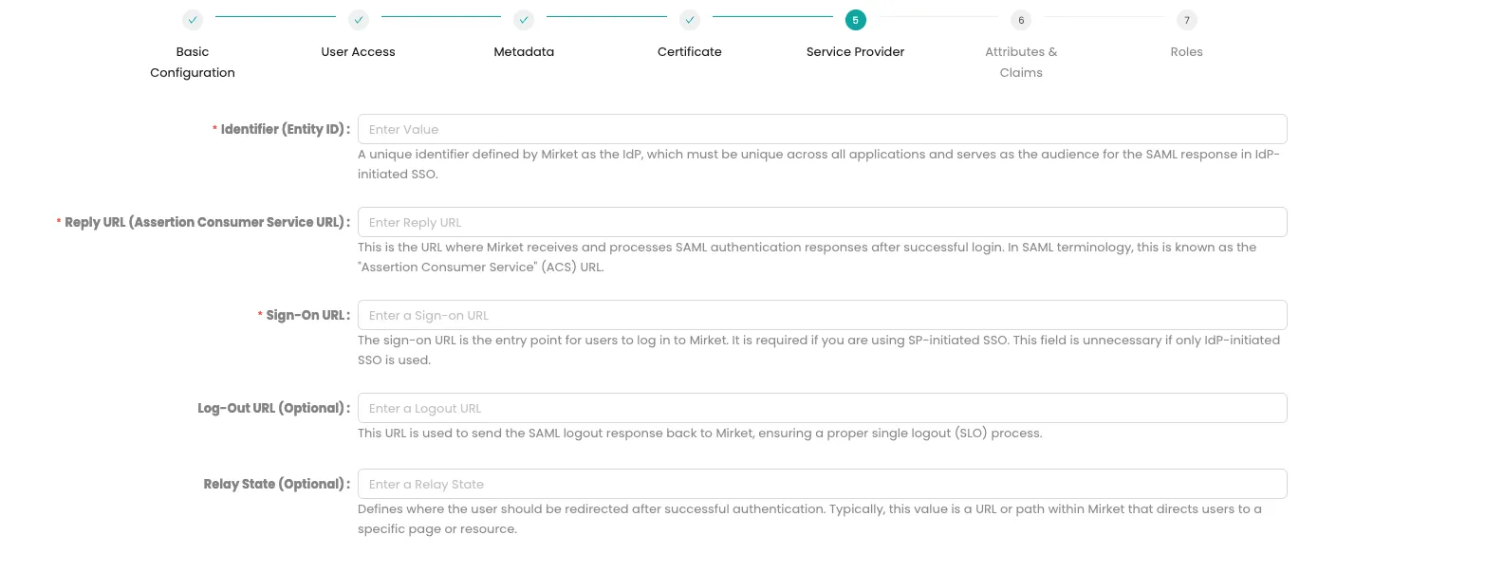Click the 'Defines where the user should be redirected' text
Image resolution: width=1485 pixels, height=572 pixels.
coord(810,519)
